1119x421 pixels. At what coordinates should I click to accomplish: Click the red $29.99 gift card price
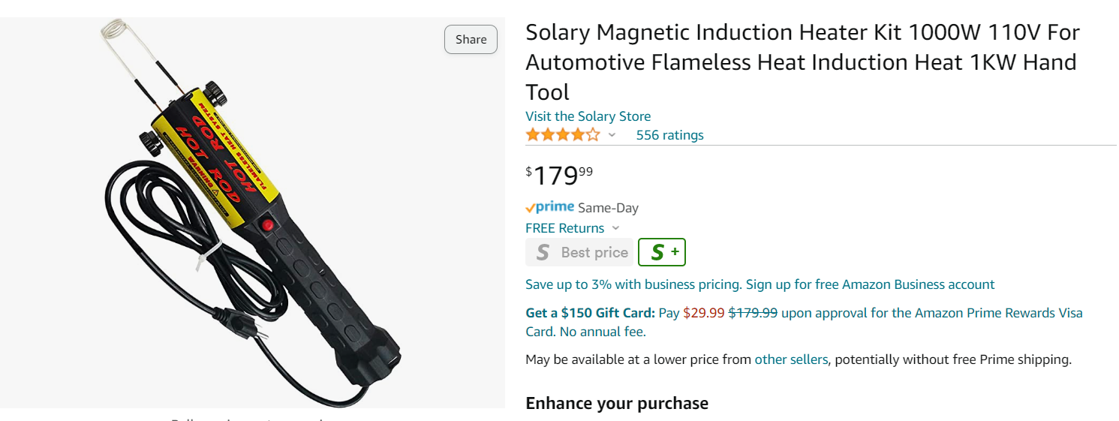pos(703,313)
